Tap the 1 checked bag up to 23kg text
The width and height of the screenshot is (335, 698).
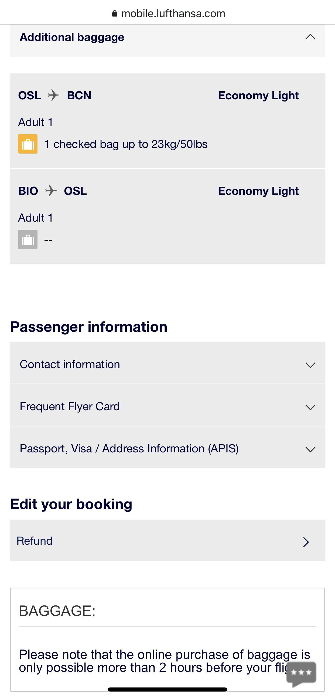pos(126,144)
